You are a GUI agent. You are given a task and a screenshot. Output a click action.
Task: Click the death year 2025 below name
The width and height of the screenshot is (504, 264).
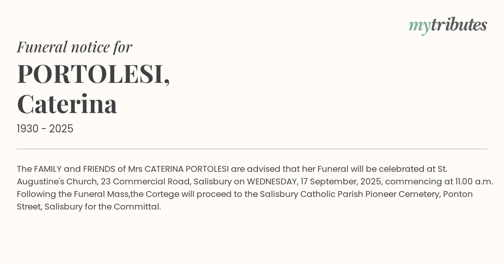(x=61, y=129)
